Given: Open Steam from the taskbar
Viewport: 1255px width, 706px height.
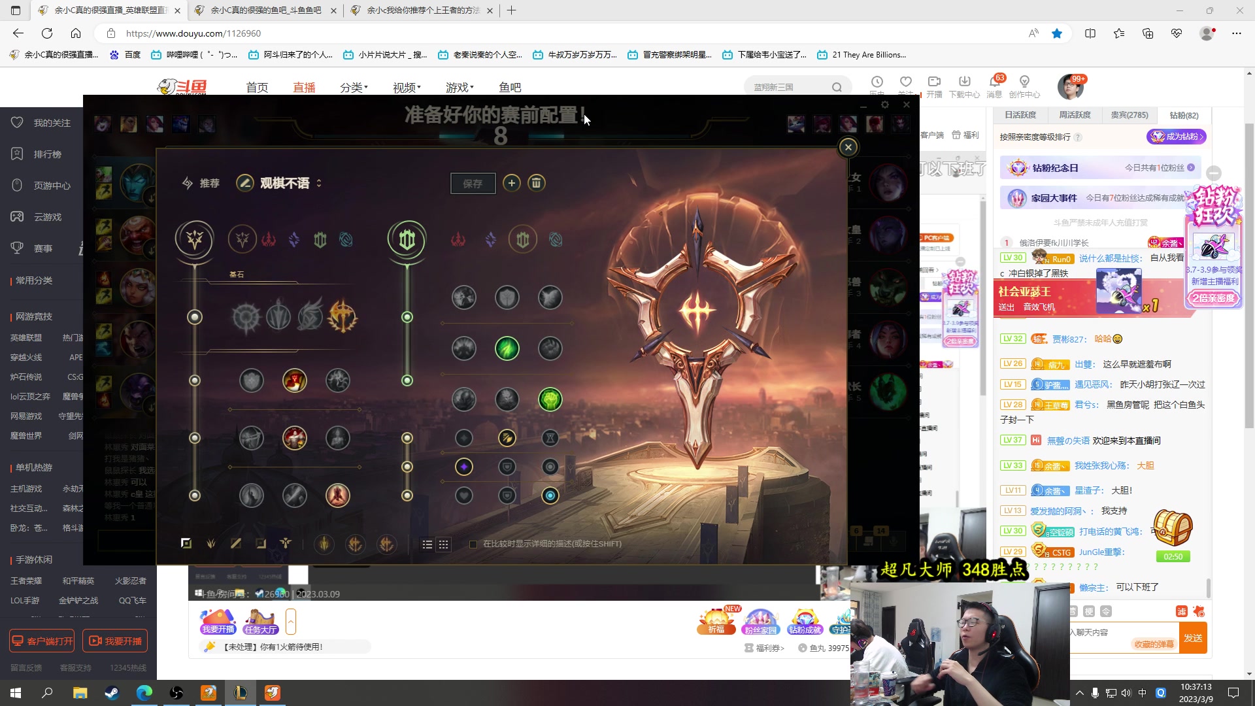Looking at the screenshot, I should coord(112,693).
